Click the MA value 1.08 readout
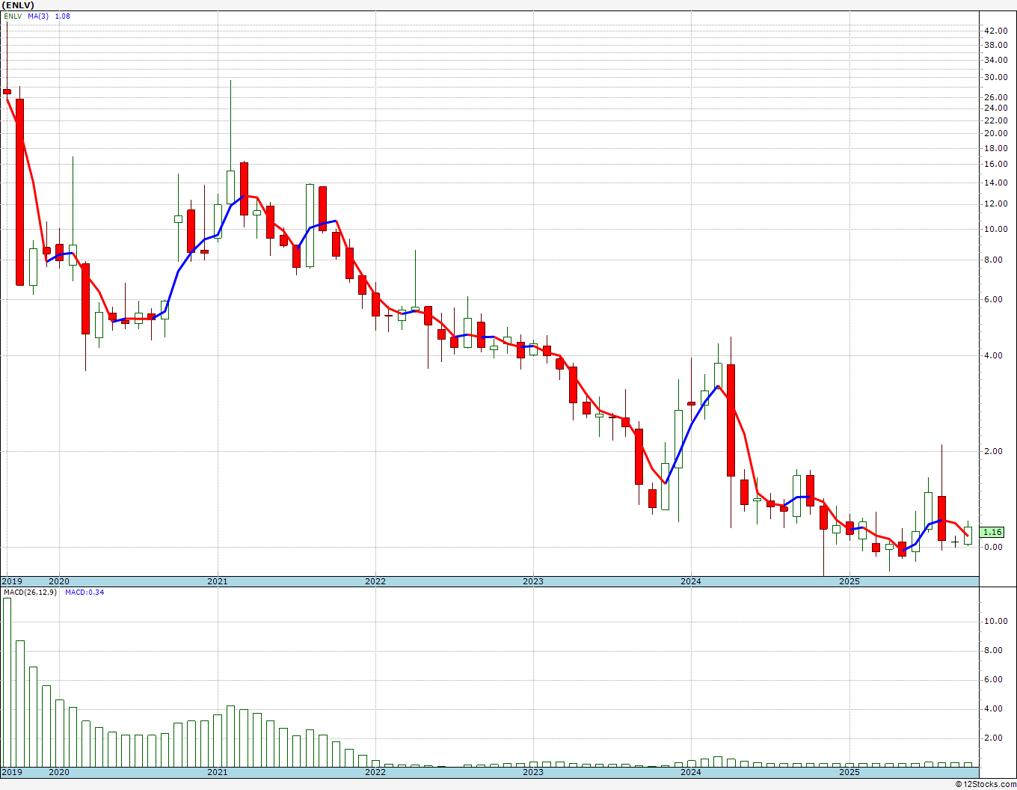This screenshot has width=1017, height=790. coord(62,16)
